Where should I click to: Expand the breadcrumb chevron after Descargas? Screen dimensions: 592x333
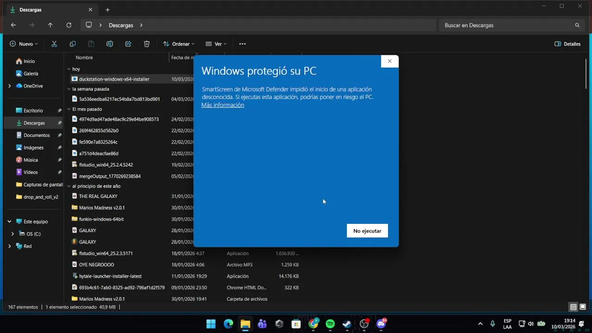click(x=141, y=25)
